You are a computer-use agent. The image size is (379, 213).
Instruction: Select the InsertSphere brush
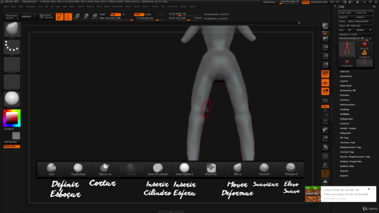point(184,169)
